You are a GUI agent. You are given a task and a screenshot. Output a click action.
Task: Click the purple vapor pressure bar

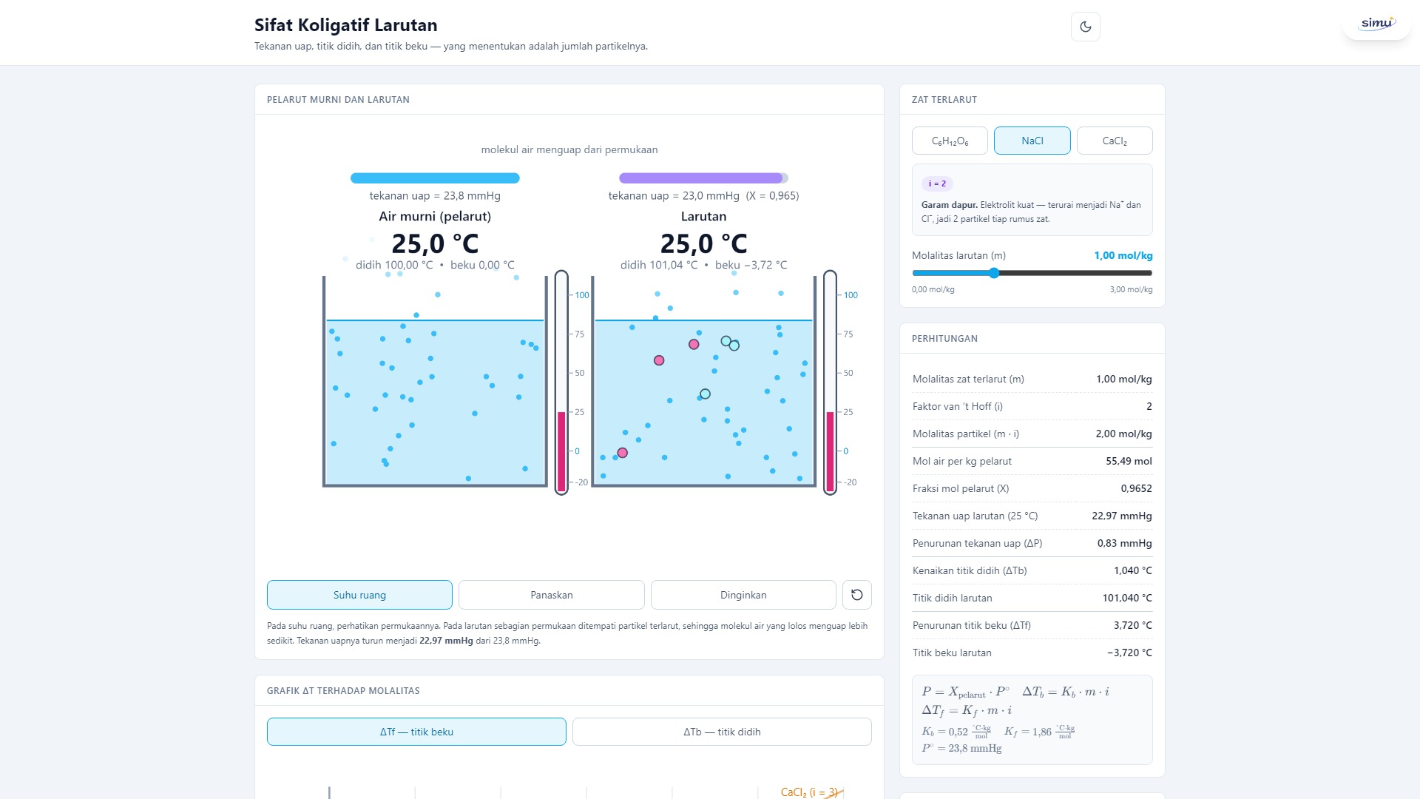coord(703,178)
